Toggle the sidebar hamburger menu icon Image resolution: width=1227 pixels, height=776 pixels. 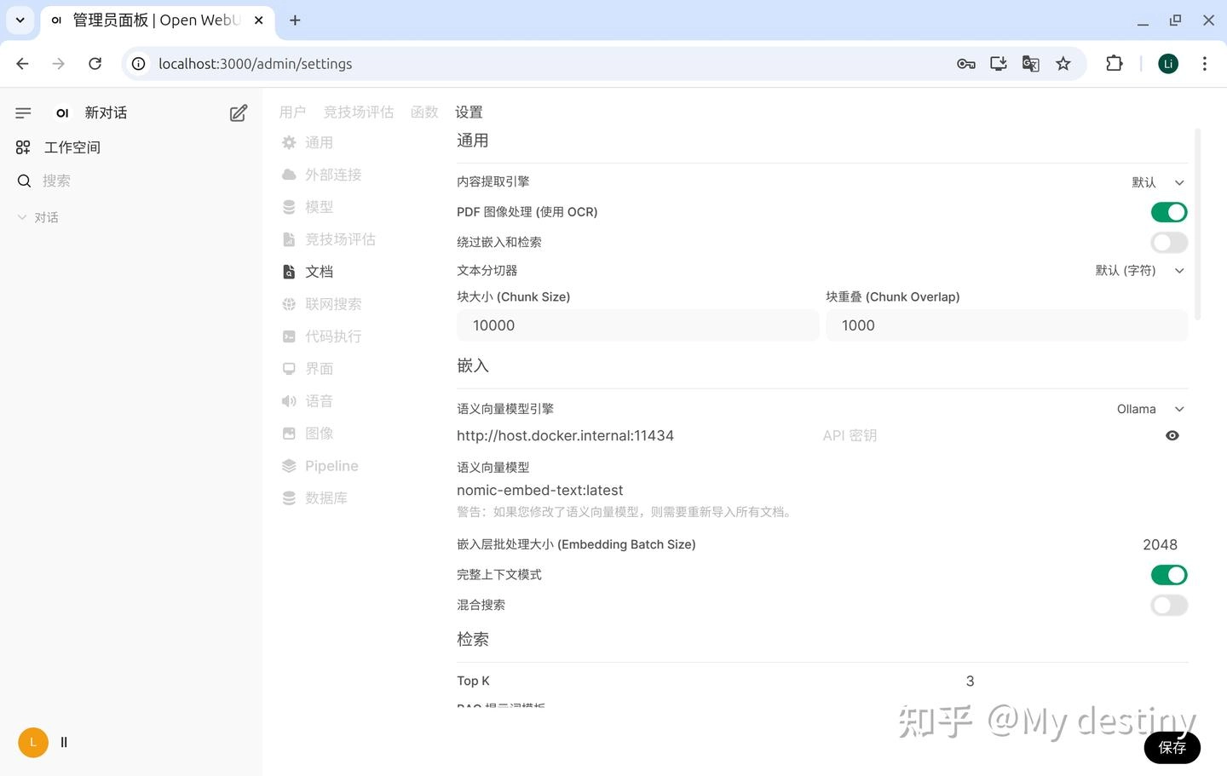23,113
